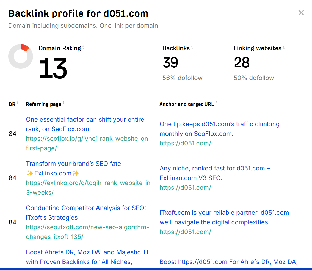
Task: Click the Backlinks label
Action: (x=176, y=48)
